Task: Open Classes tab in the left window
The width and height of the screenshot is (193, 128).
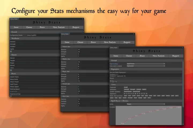Action: pyautogui.click(x=29, y=27)
